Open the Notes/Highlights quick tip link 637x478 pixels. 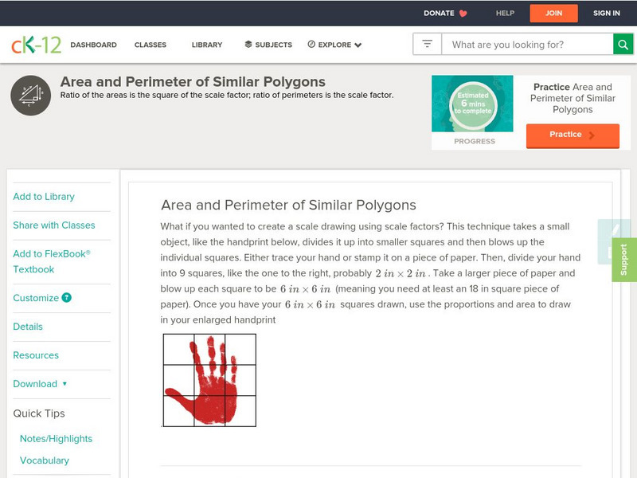(x=56, y=439)
